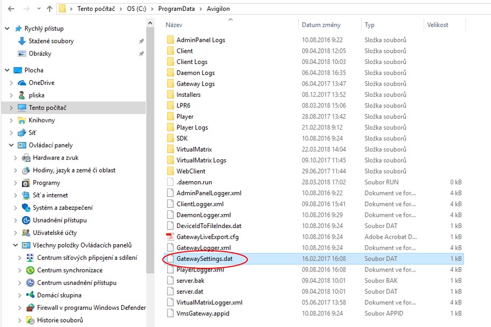Open recent locations dropdown arrow
491x327 pixels.
38,9
